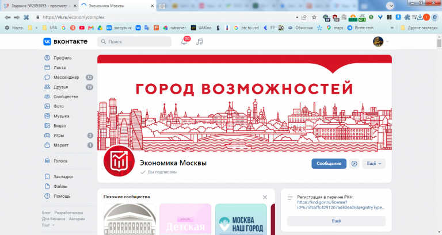Open the YouTube bookmark
The width and height of the screenshot is (442, 235).
pos(82,28)
